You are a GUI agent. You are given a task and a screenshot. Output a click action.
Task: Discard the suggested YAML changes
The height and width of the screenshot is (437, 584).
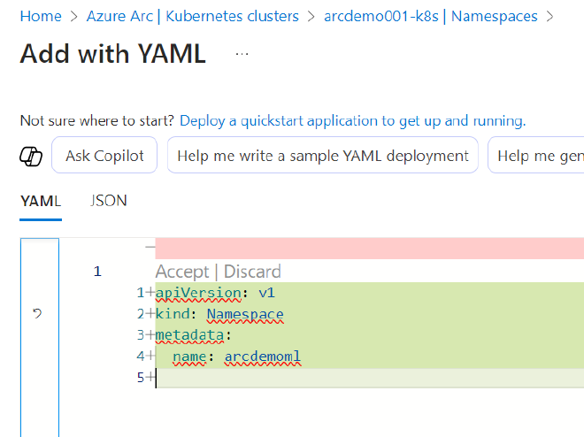point(252,272)
